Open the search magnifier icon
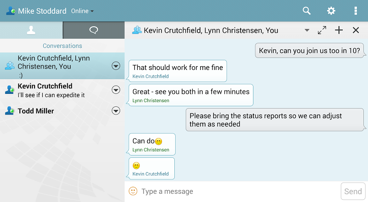The image size is (368, 202). point(306,11)
